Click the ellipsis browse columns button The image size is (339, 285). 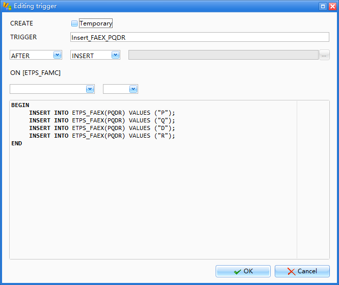324,55
